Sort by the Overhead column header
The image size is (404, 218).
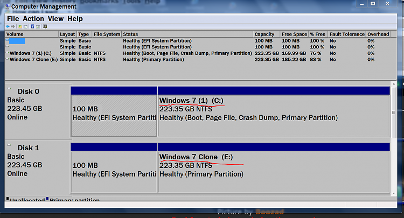[x=378, y=34]
